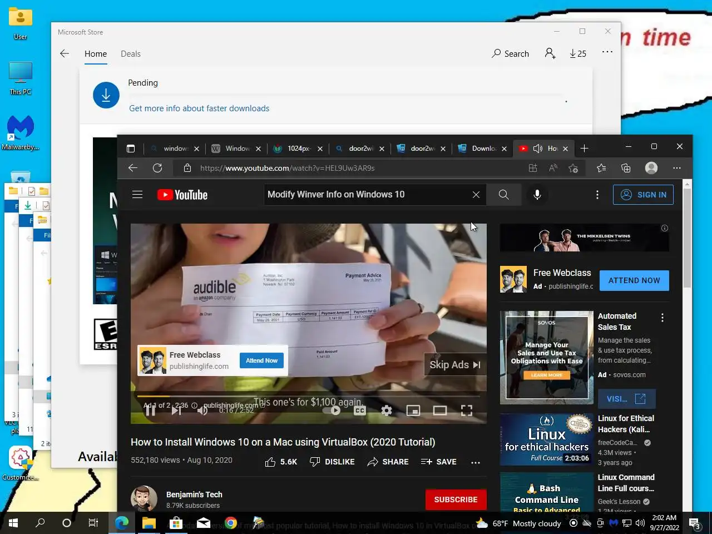This screenshot has height=534, width=712.
Task: Select Home tab in Microsoft Store
Action: pos(96,54)
